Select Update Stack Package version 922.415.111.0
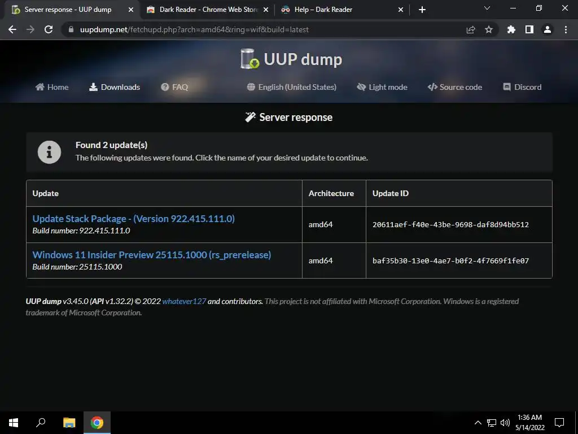 [x=133, y=219]
